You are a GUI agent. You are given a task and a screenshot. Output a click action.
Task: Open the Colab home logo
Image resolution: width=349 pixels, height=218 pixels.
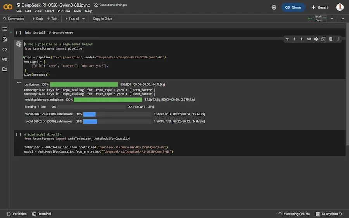coord(8,7)
